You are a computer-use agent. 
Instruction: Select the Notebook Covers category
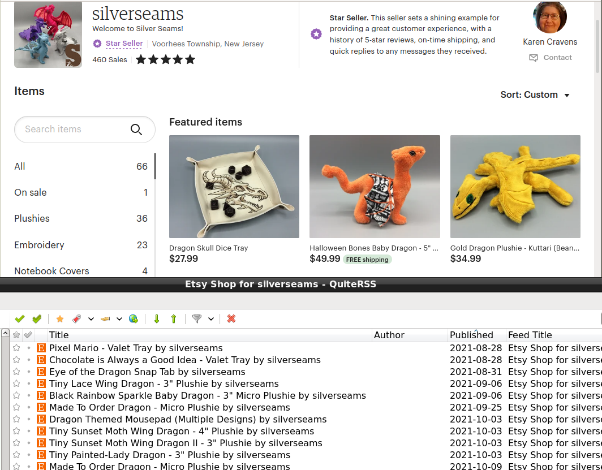[x=81, y=271]
